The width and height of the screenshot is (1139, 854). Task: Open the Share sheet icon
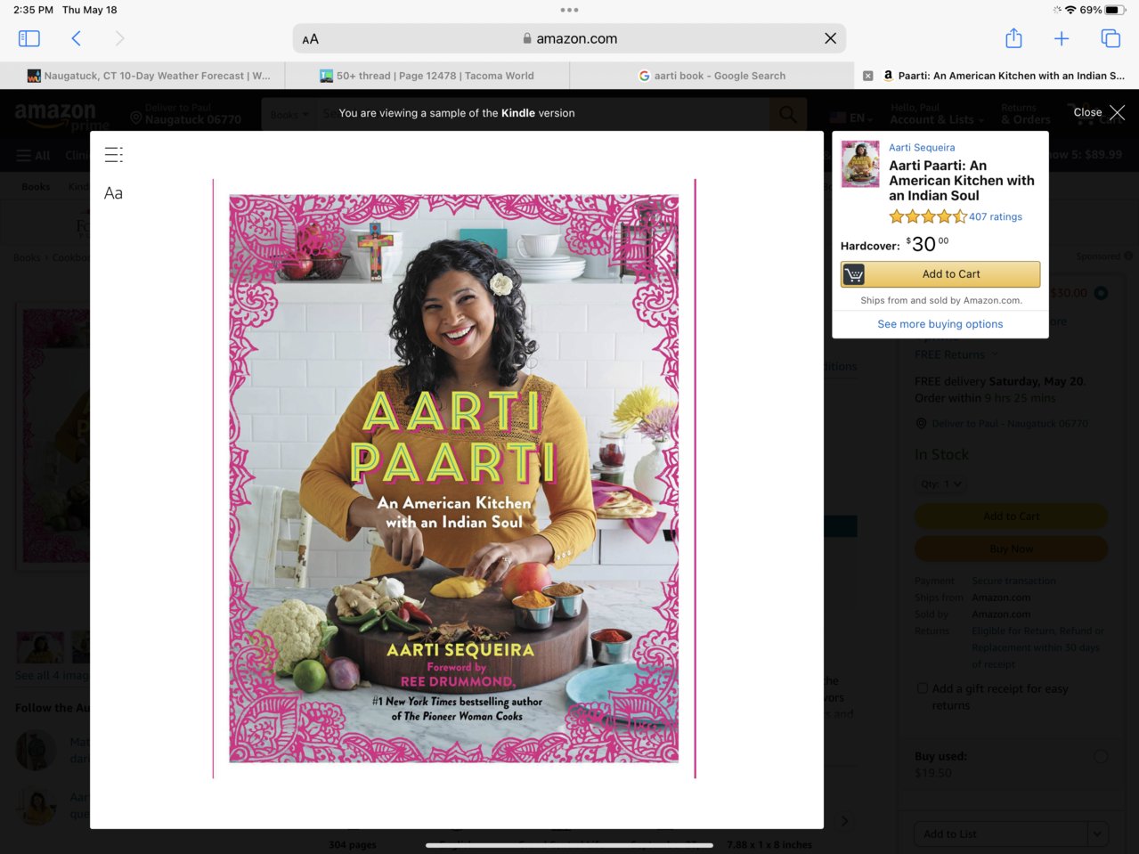coord(1013,38)
